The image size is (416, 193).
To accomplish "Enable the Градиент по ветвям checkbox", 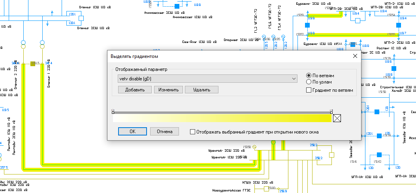I will pos(309,91).
